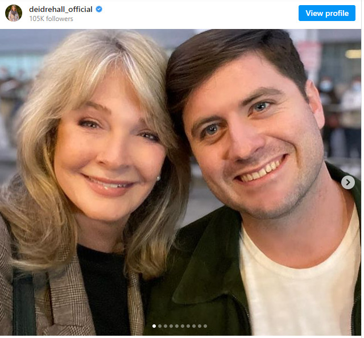364x338 pixels.
Task: Click the 105K followers text
Action: (51, 19)
